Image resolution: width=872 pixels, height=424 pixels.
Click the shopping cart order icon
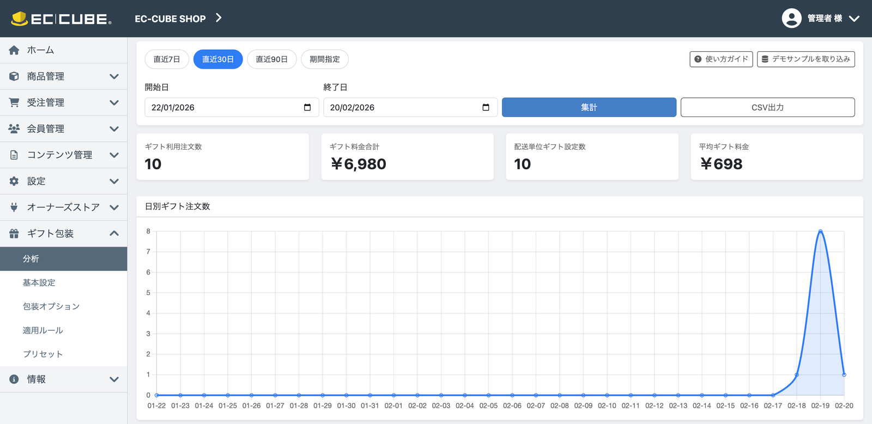coord(14,102)
